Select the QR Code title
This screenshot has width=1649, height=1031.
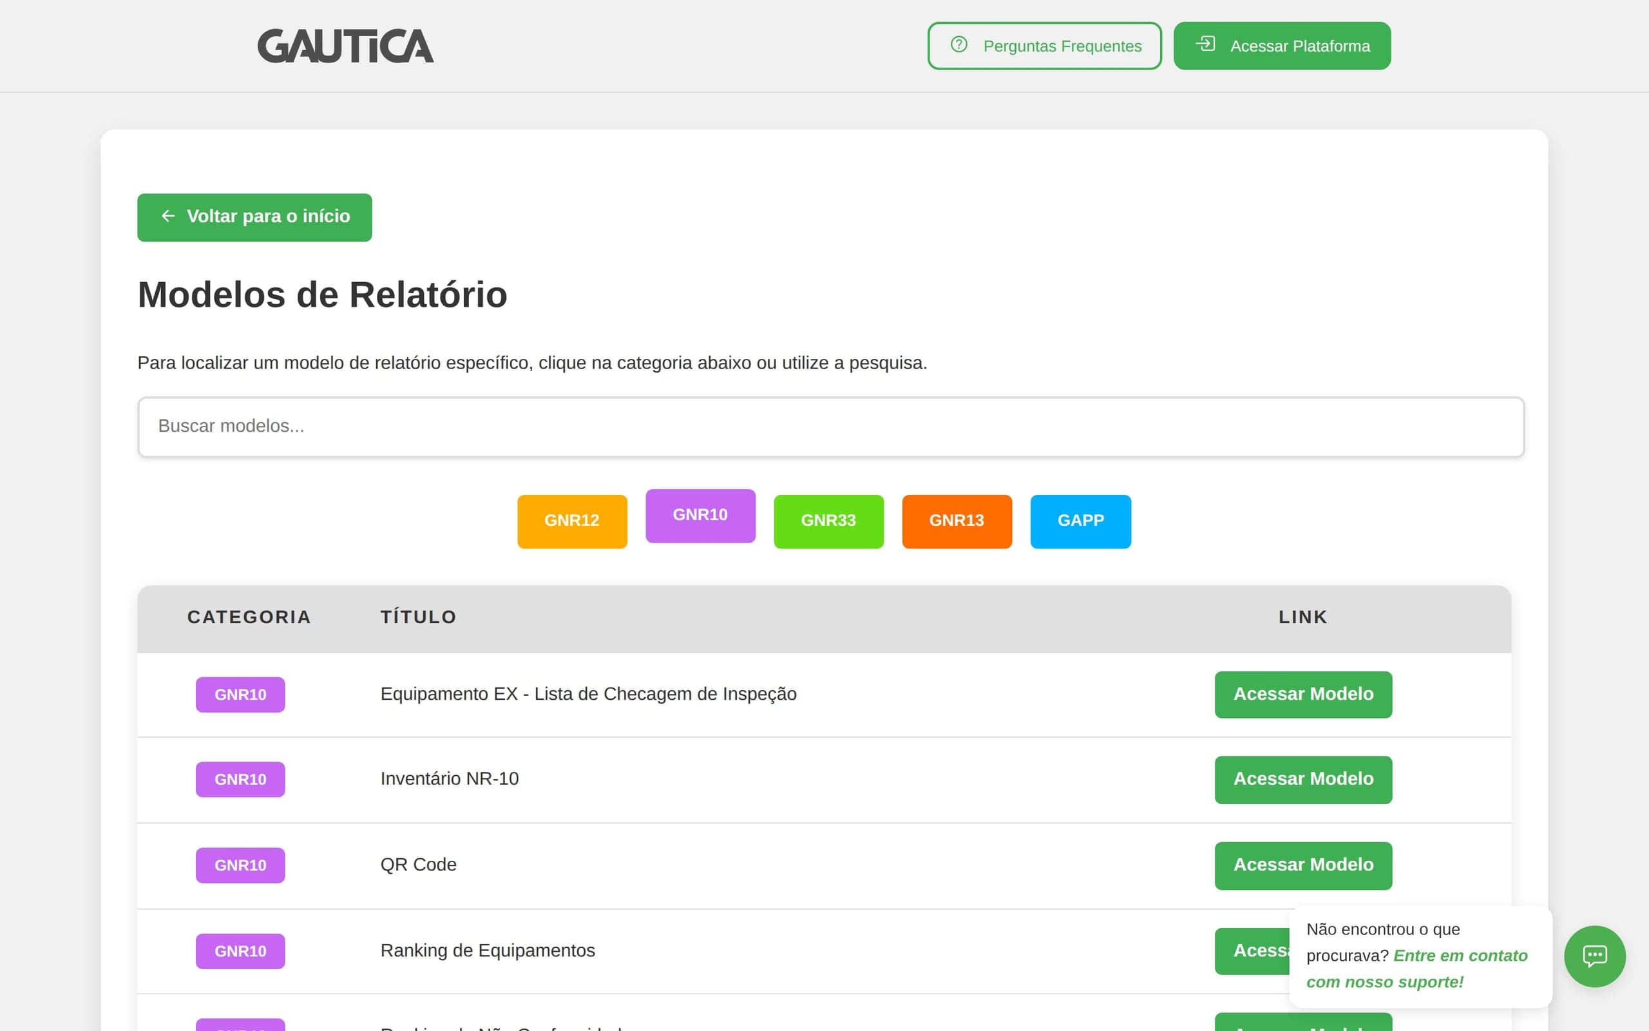pos(417,865)
